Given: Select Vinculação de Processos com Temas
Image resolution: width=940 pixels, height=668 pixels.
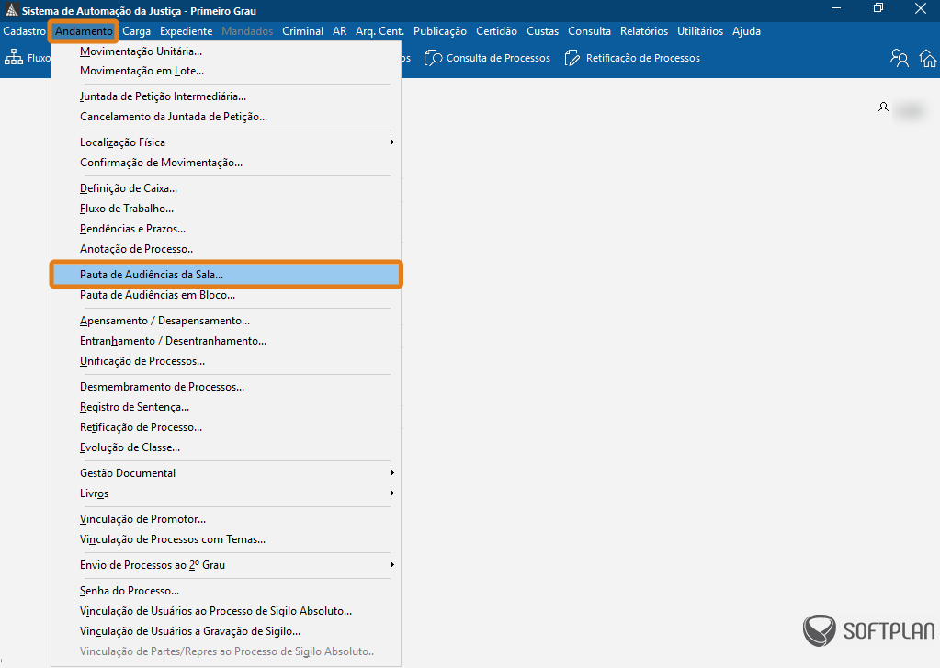Looking at the screenshot, I should tap(226, 539).
